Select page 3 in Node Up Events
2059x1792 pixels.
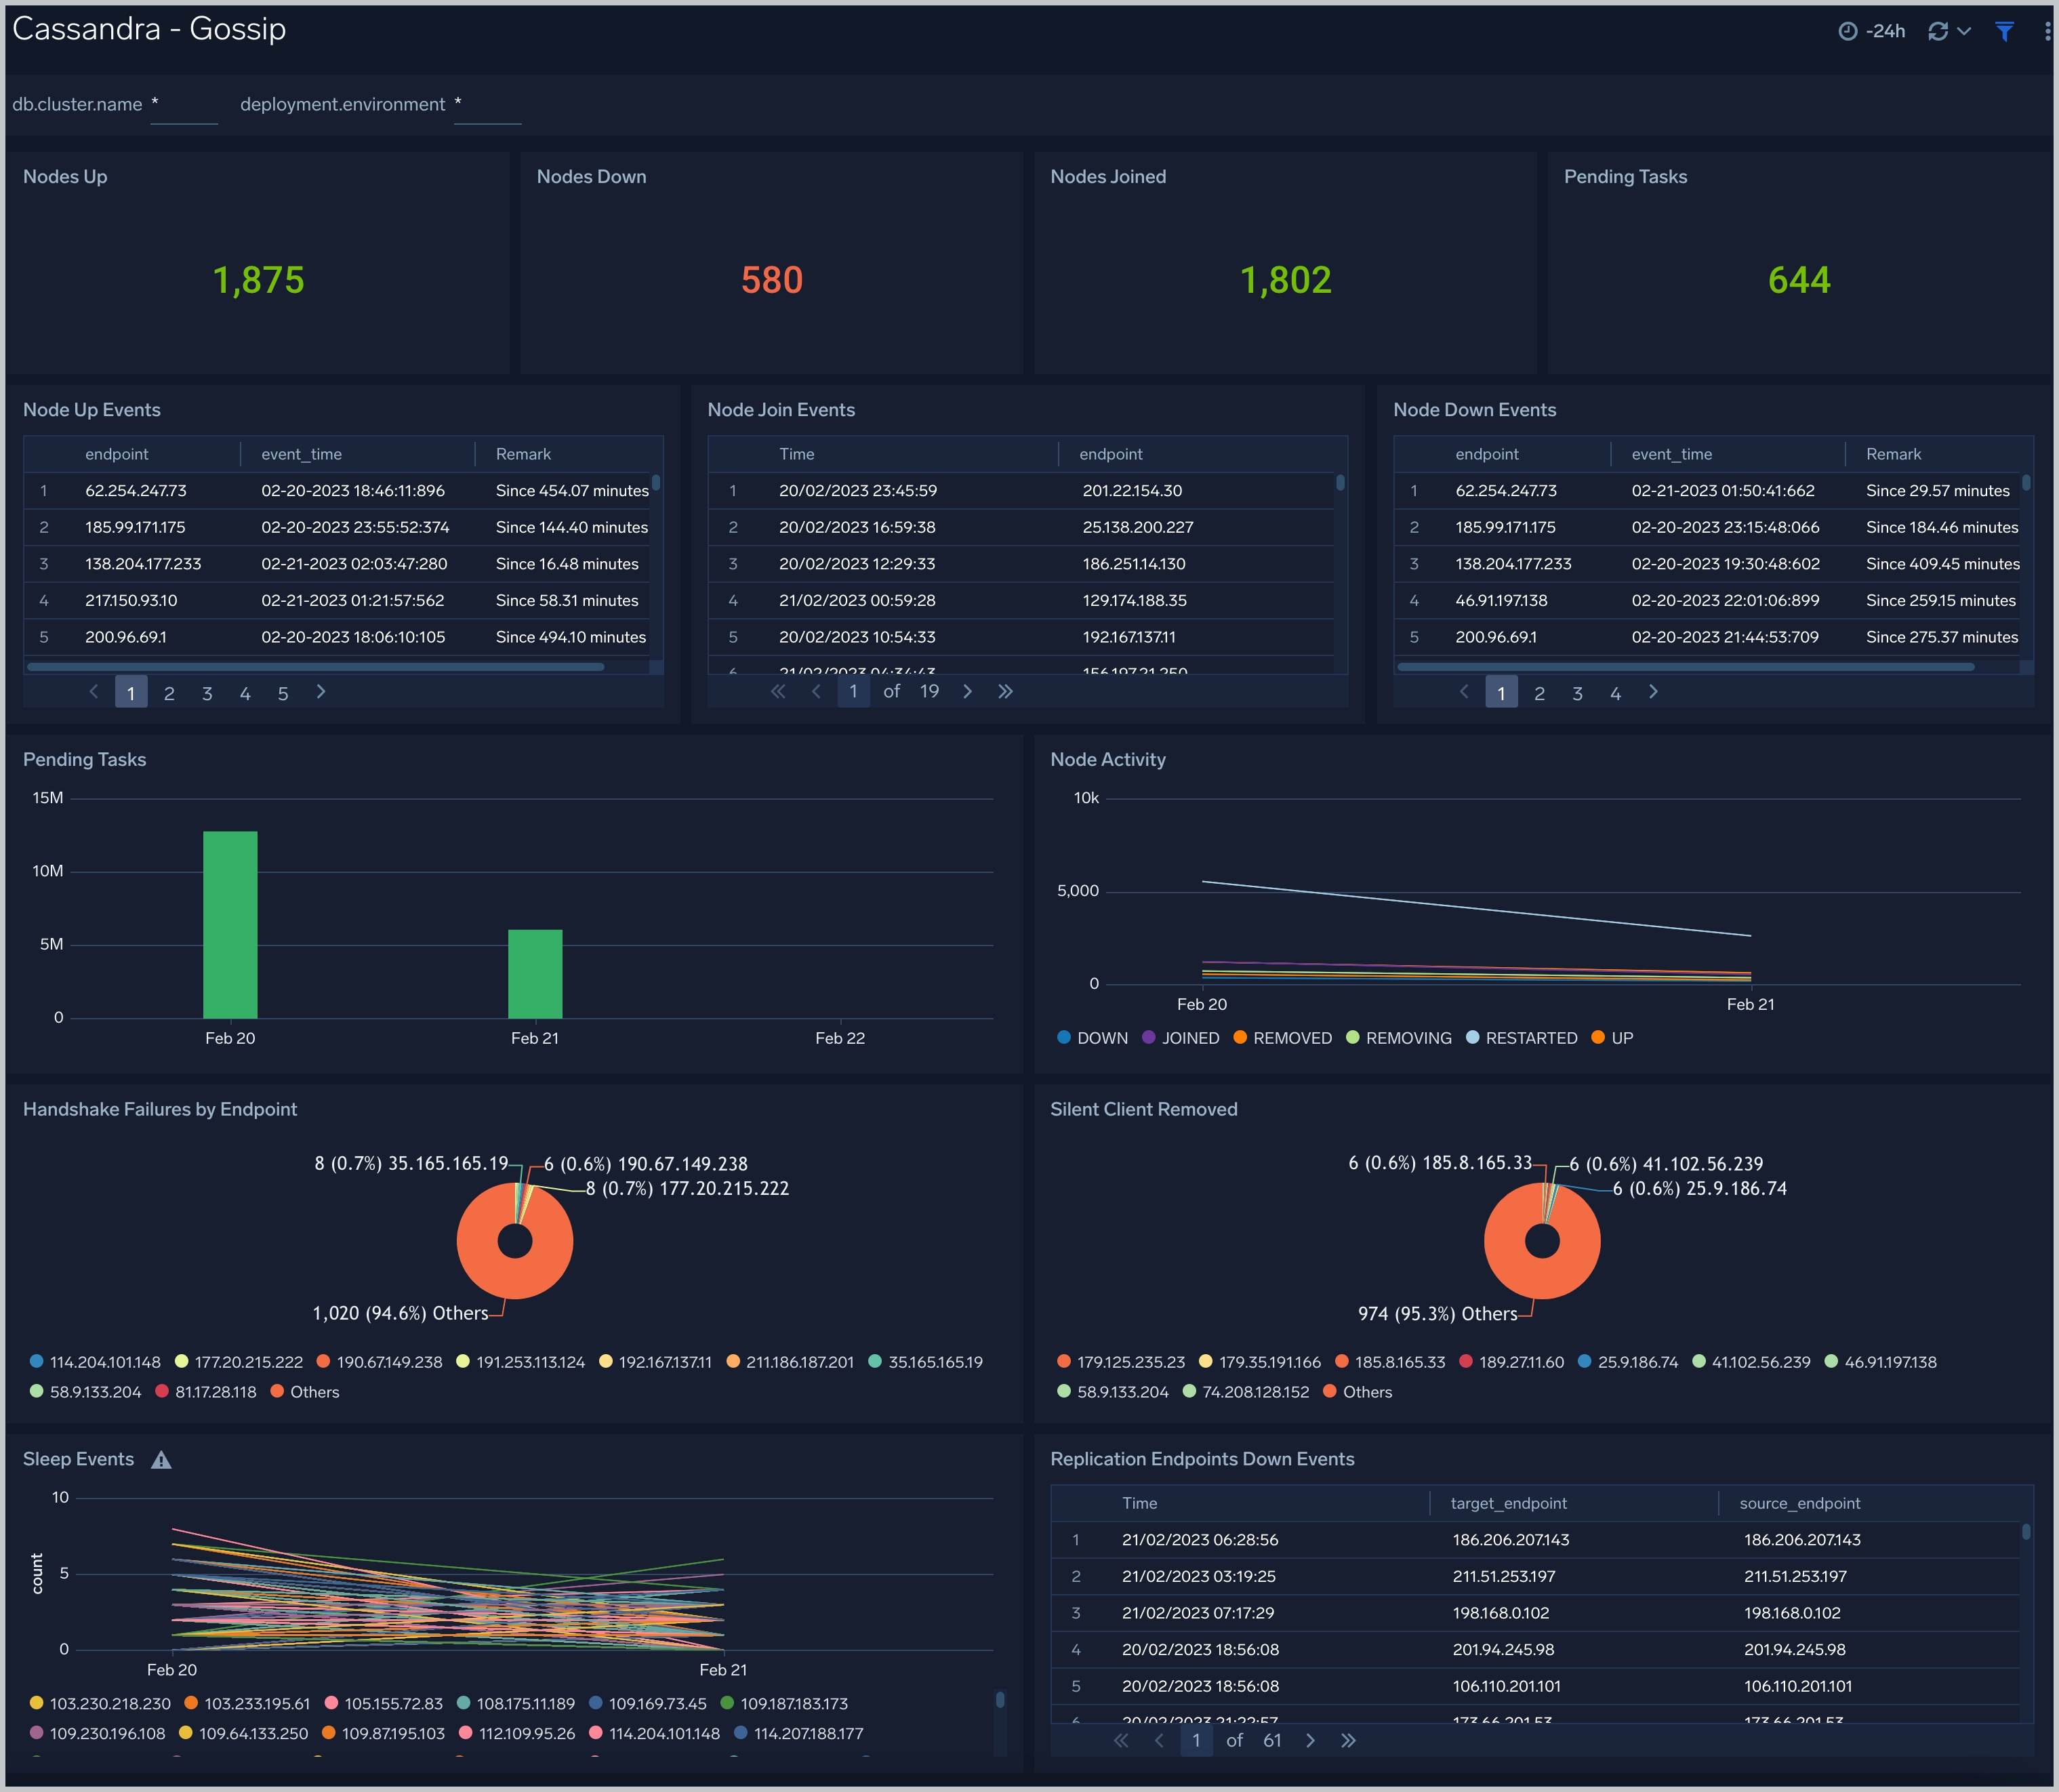click(207, 693)
